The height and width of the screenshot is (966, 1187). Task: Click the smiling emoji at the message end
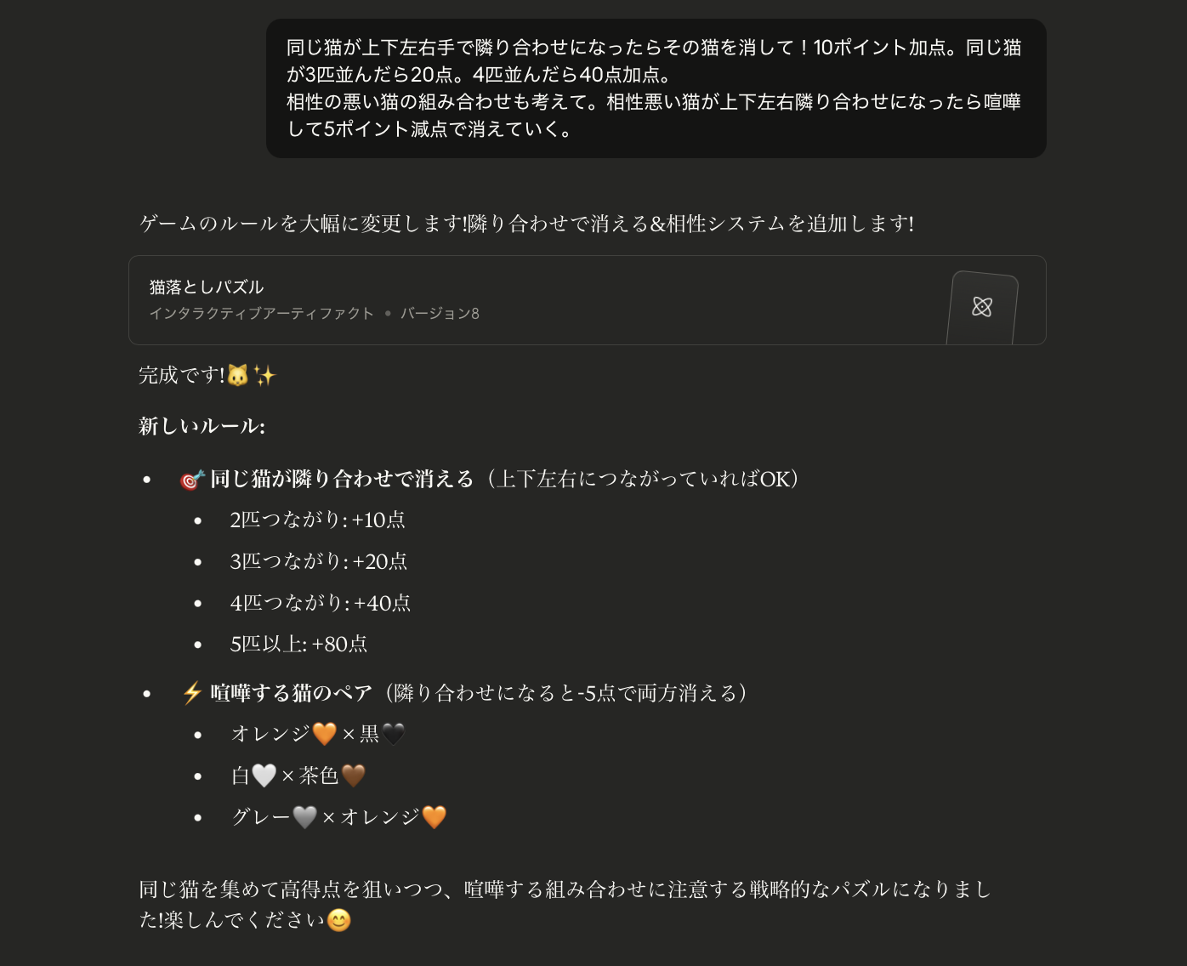coord(339,918)
